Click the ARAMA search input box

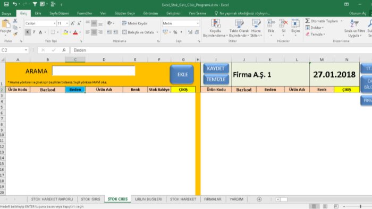(x=94, y=71)
